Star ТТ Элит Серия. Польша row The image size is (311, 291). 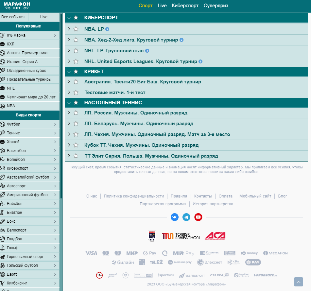[x=76, y=156]
